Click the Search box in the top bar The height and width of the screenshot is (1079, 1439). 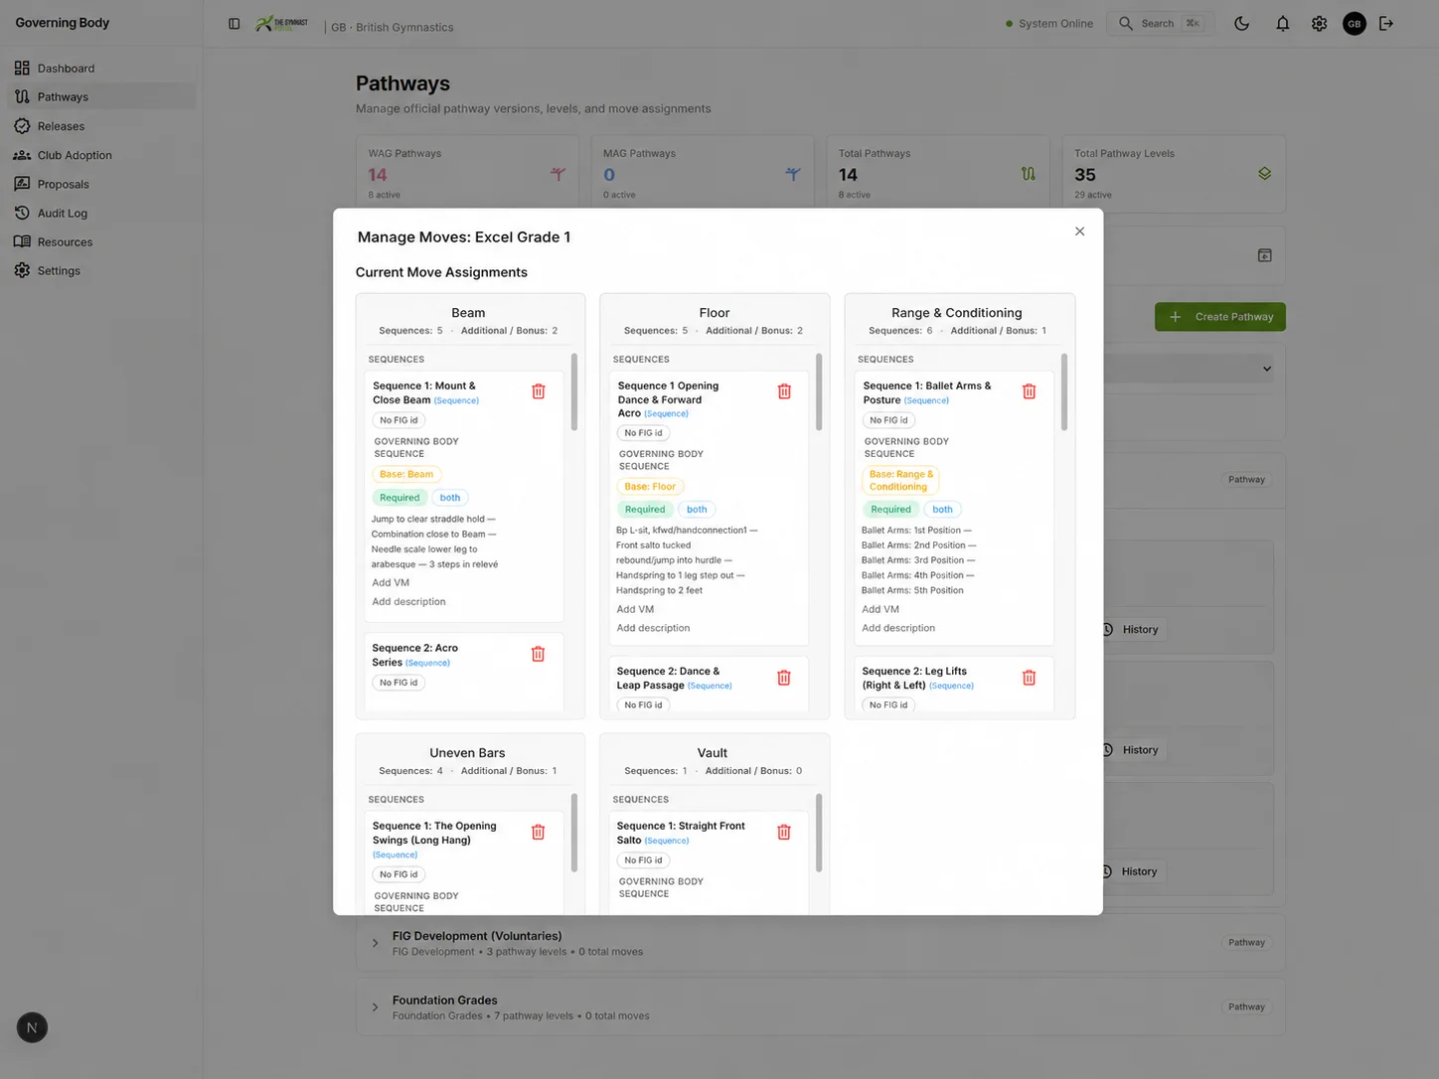[1161, 24]
